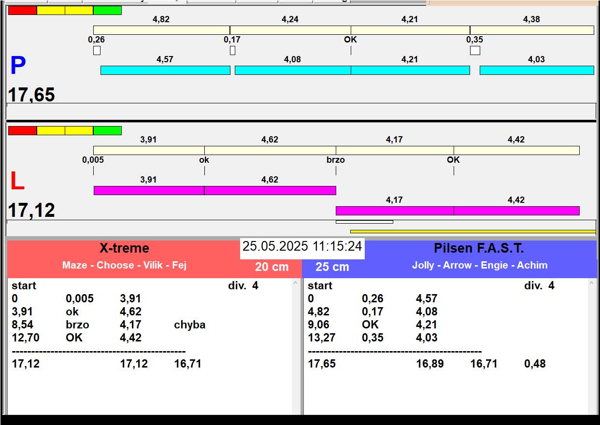Click the green start light in lane P
The width and height of the screenshot is (600, 425).
(107, 10)
